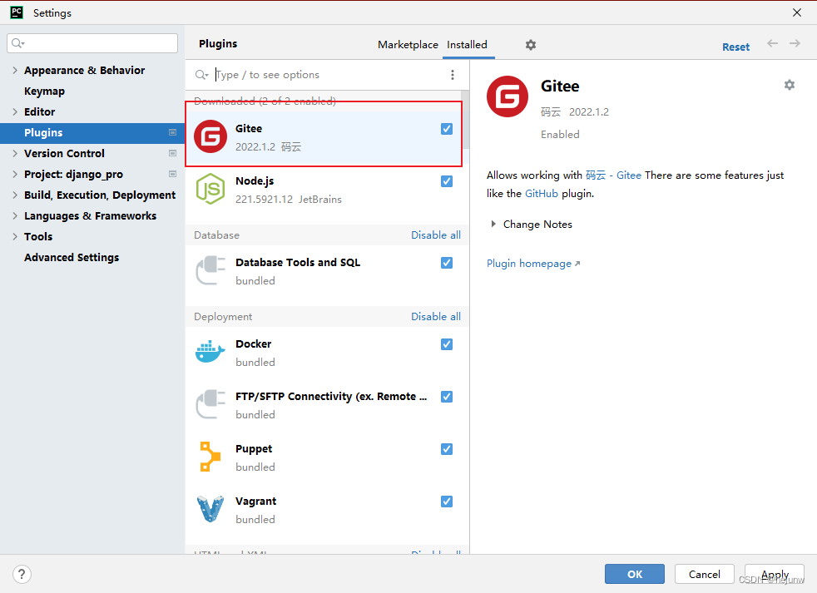Switch to the Installed tab
817x593 pixels.
[467, 45]
